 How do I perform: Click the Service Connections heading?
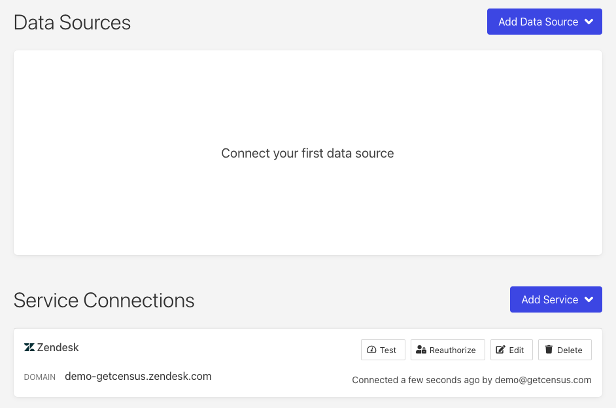point(104,300)
